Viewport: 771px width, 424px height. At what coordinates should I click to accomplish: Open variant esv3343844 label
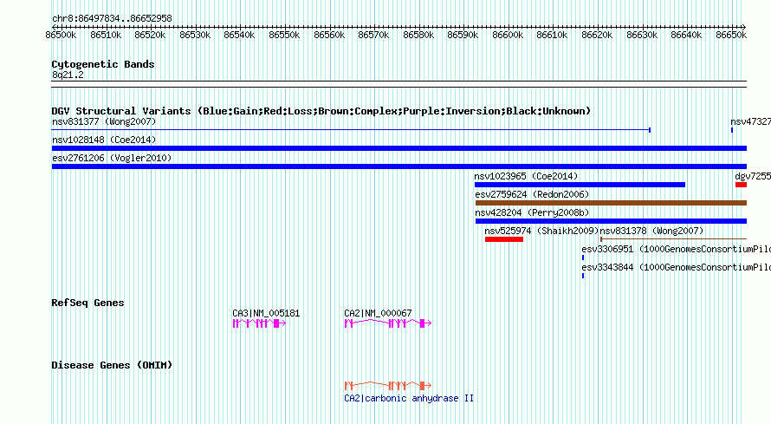coord(676,267)
